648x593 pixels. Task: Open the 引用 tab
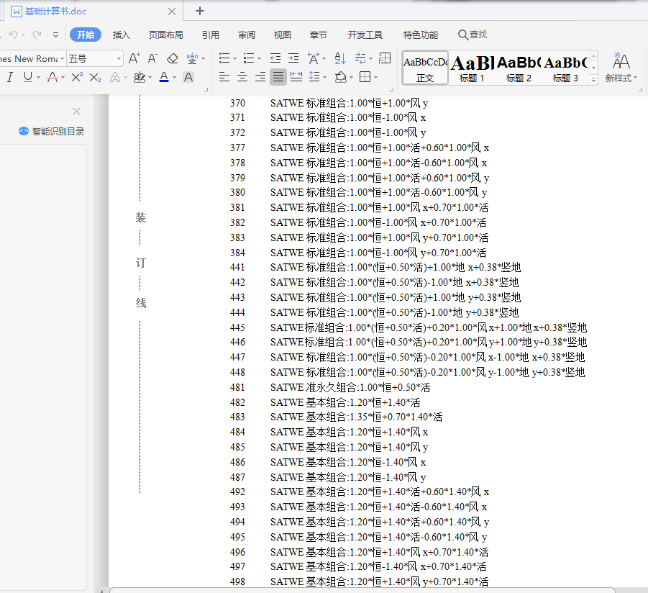click(210, 35)
